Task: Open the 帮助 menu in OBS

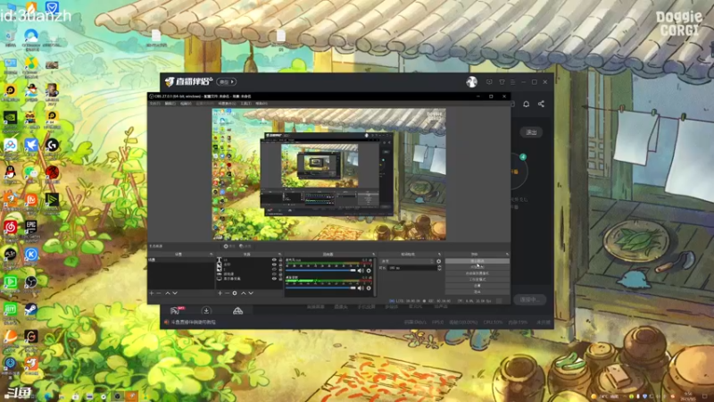Action: click(261, 104)
